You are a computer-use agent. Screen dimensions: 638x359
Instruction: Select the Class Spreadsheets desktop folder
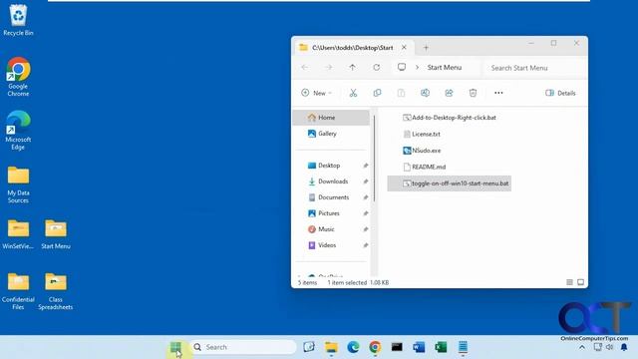click(56, 291)
